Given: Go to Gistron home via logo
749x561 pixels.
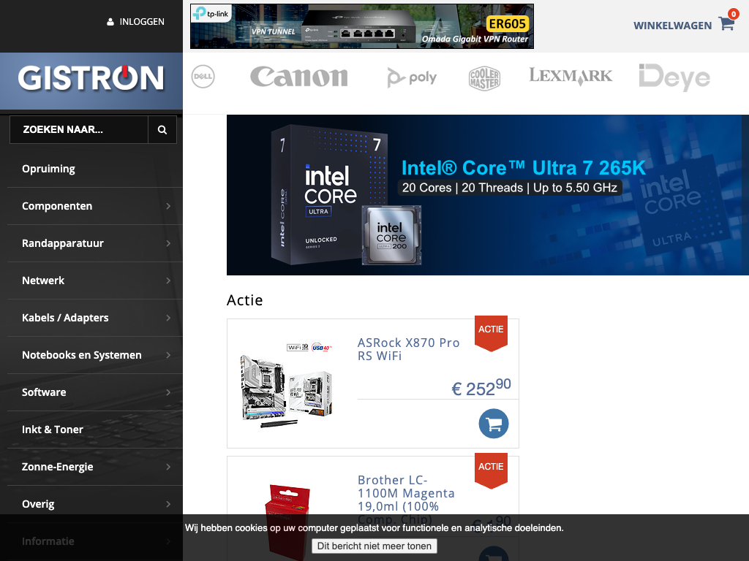Looking at the screenshot, I should (91, 79).
